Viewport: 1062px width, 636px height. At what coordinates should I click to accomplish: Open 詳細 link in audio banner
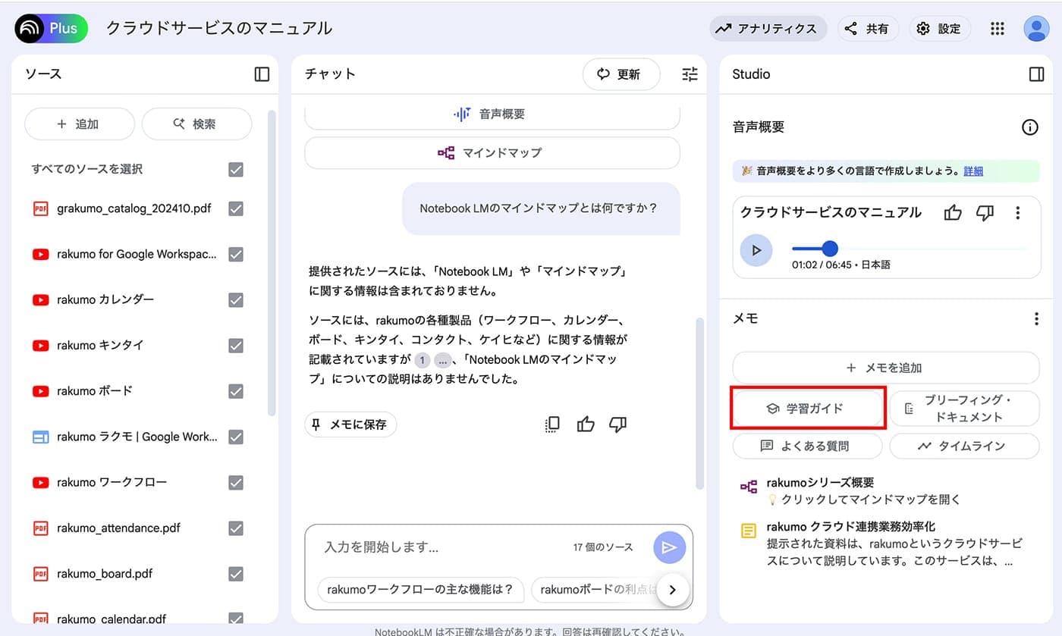tap(973, 171)
